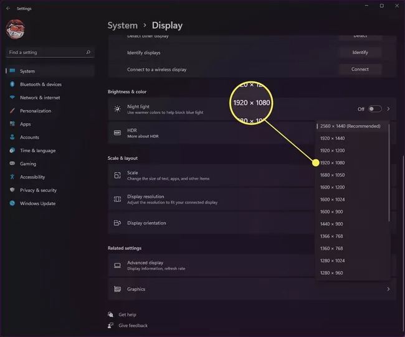Open the Give feedback link
This screenshot has height=337, width=405.
coord(133,325)
